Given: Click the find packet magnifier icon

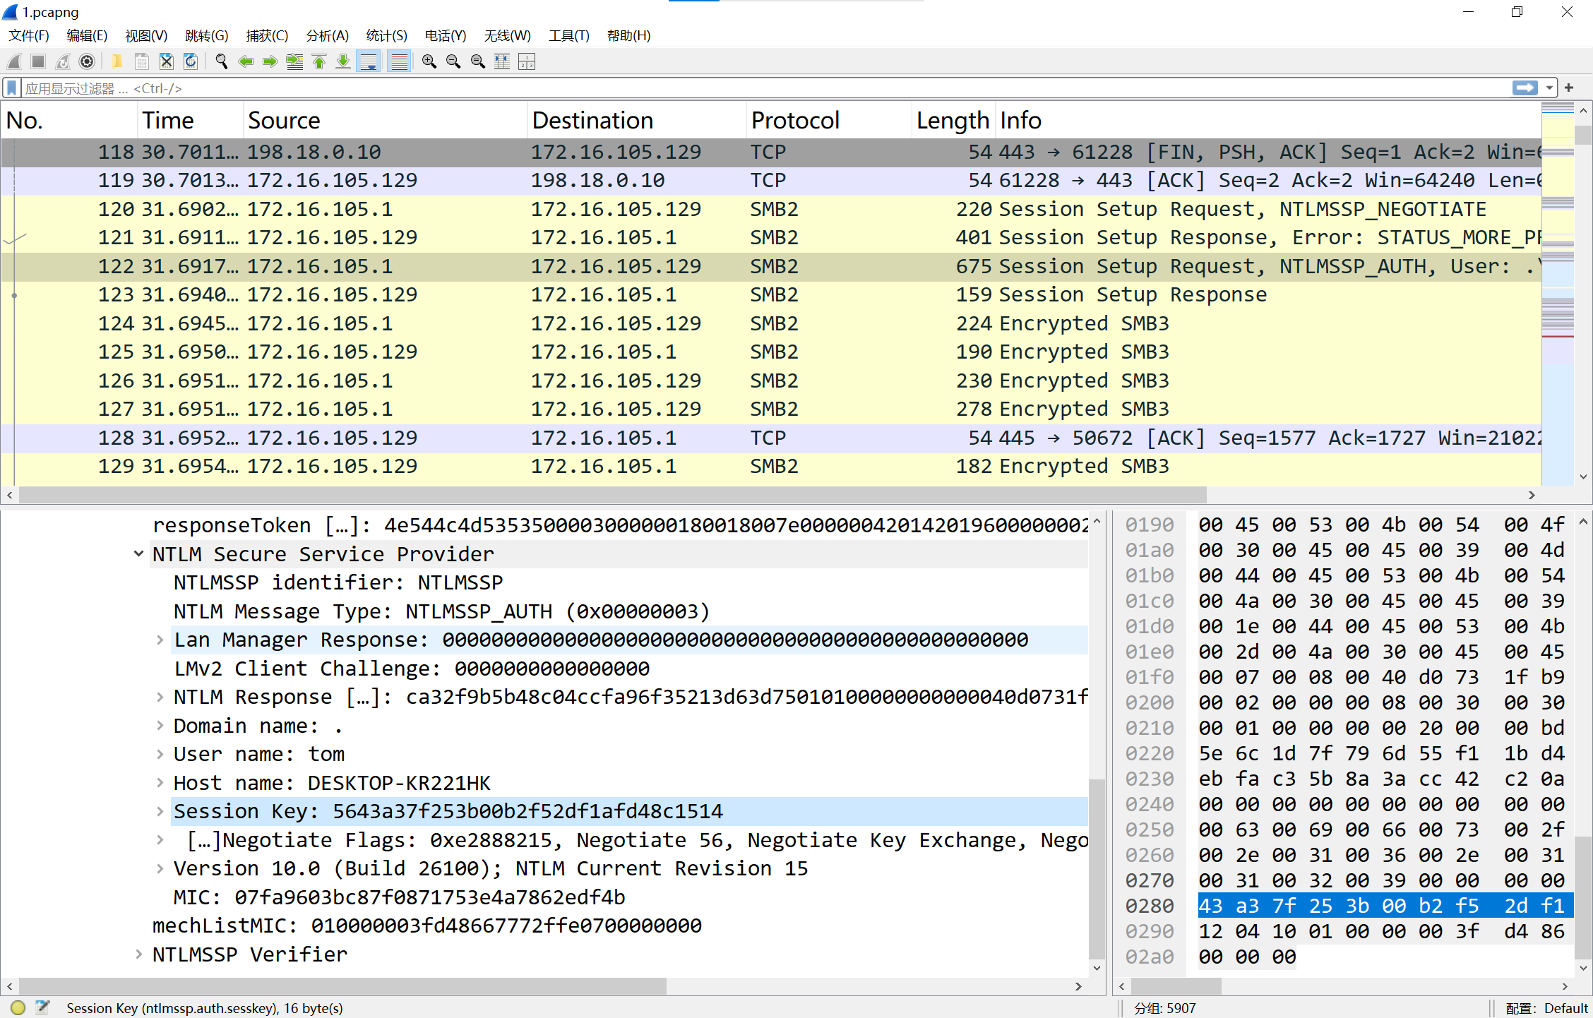Looking at the screenshot, I should [x=221, y=62].
